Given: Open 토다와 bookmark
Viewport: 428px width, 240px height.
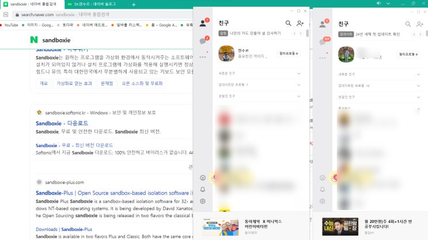Looking at the screenshot, I should coord(66,25).
